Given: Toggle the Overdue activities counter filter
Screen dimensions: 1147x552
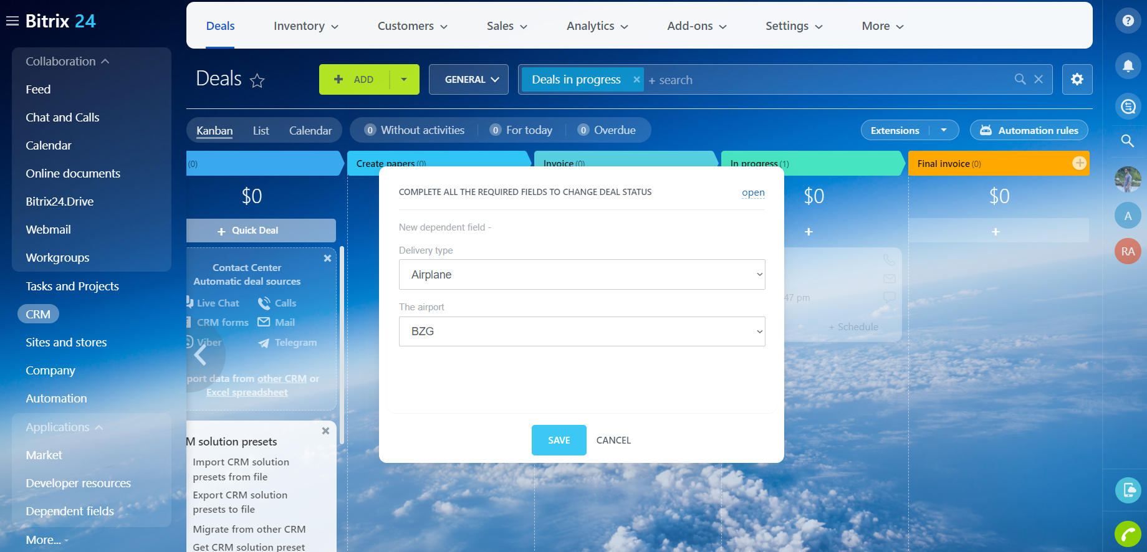Looking at the screenshot, I should 607,130.
